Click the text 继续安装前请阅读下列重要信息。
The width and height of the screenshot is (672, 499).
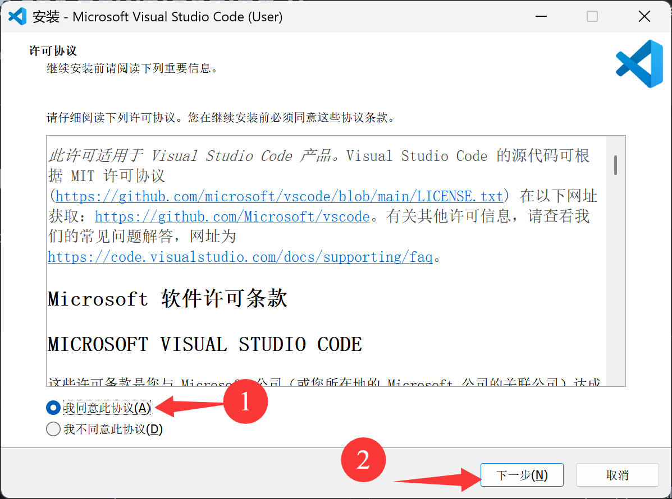[133, 68]
